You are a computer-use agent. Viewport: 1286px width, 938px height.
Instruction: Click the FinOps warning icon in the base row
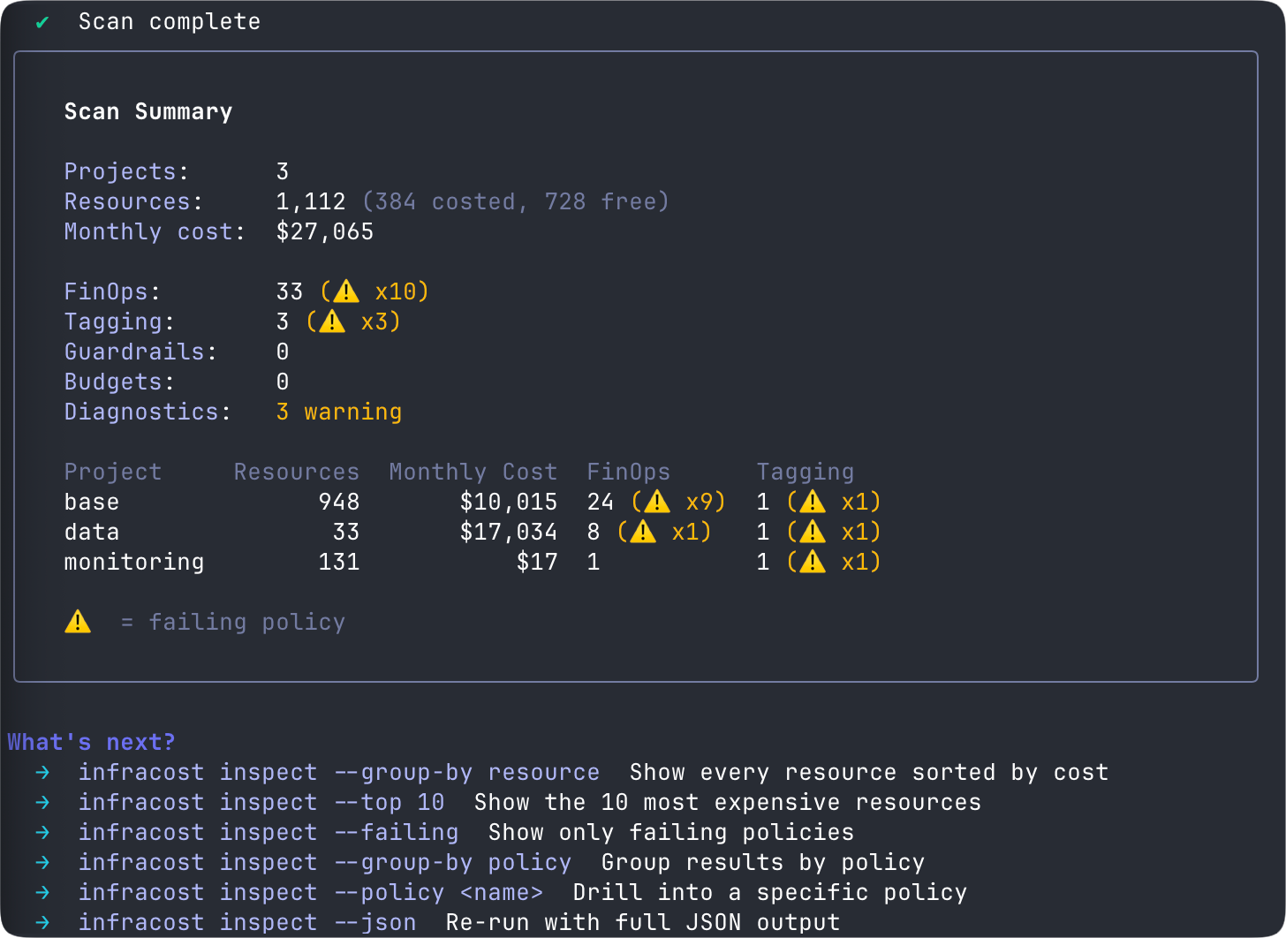click(x=657, y=502)
